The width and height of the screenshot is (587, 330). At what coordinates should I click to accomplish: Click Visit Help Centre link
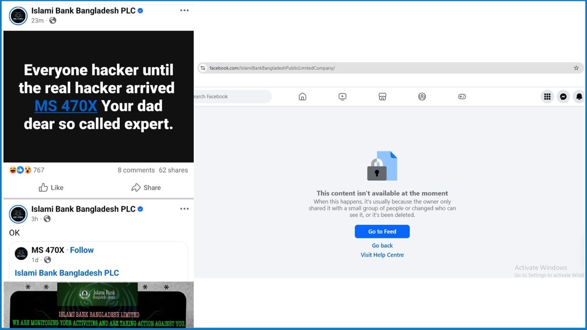[382, 255]
